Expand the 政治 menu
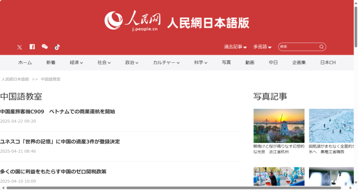 [x=132, y=63]
